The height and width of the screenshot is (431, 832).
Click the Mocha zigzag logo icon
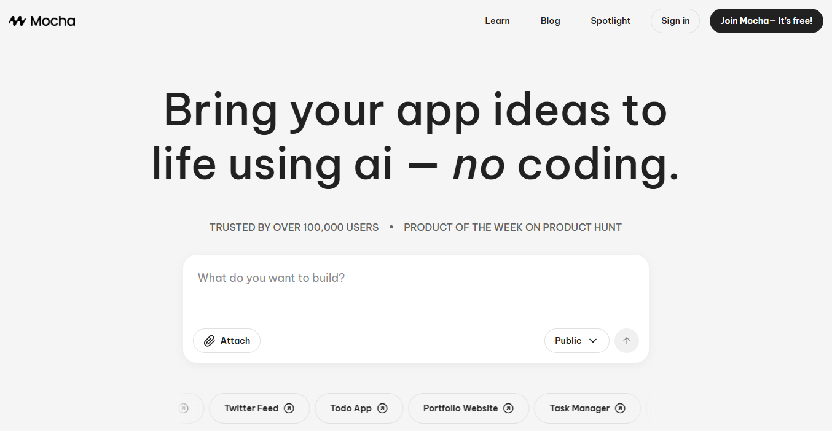point(17,21)
